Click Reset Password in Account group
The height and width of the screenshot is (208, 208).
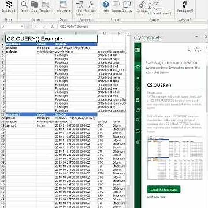point(160,13)
